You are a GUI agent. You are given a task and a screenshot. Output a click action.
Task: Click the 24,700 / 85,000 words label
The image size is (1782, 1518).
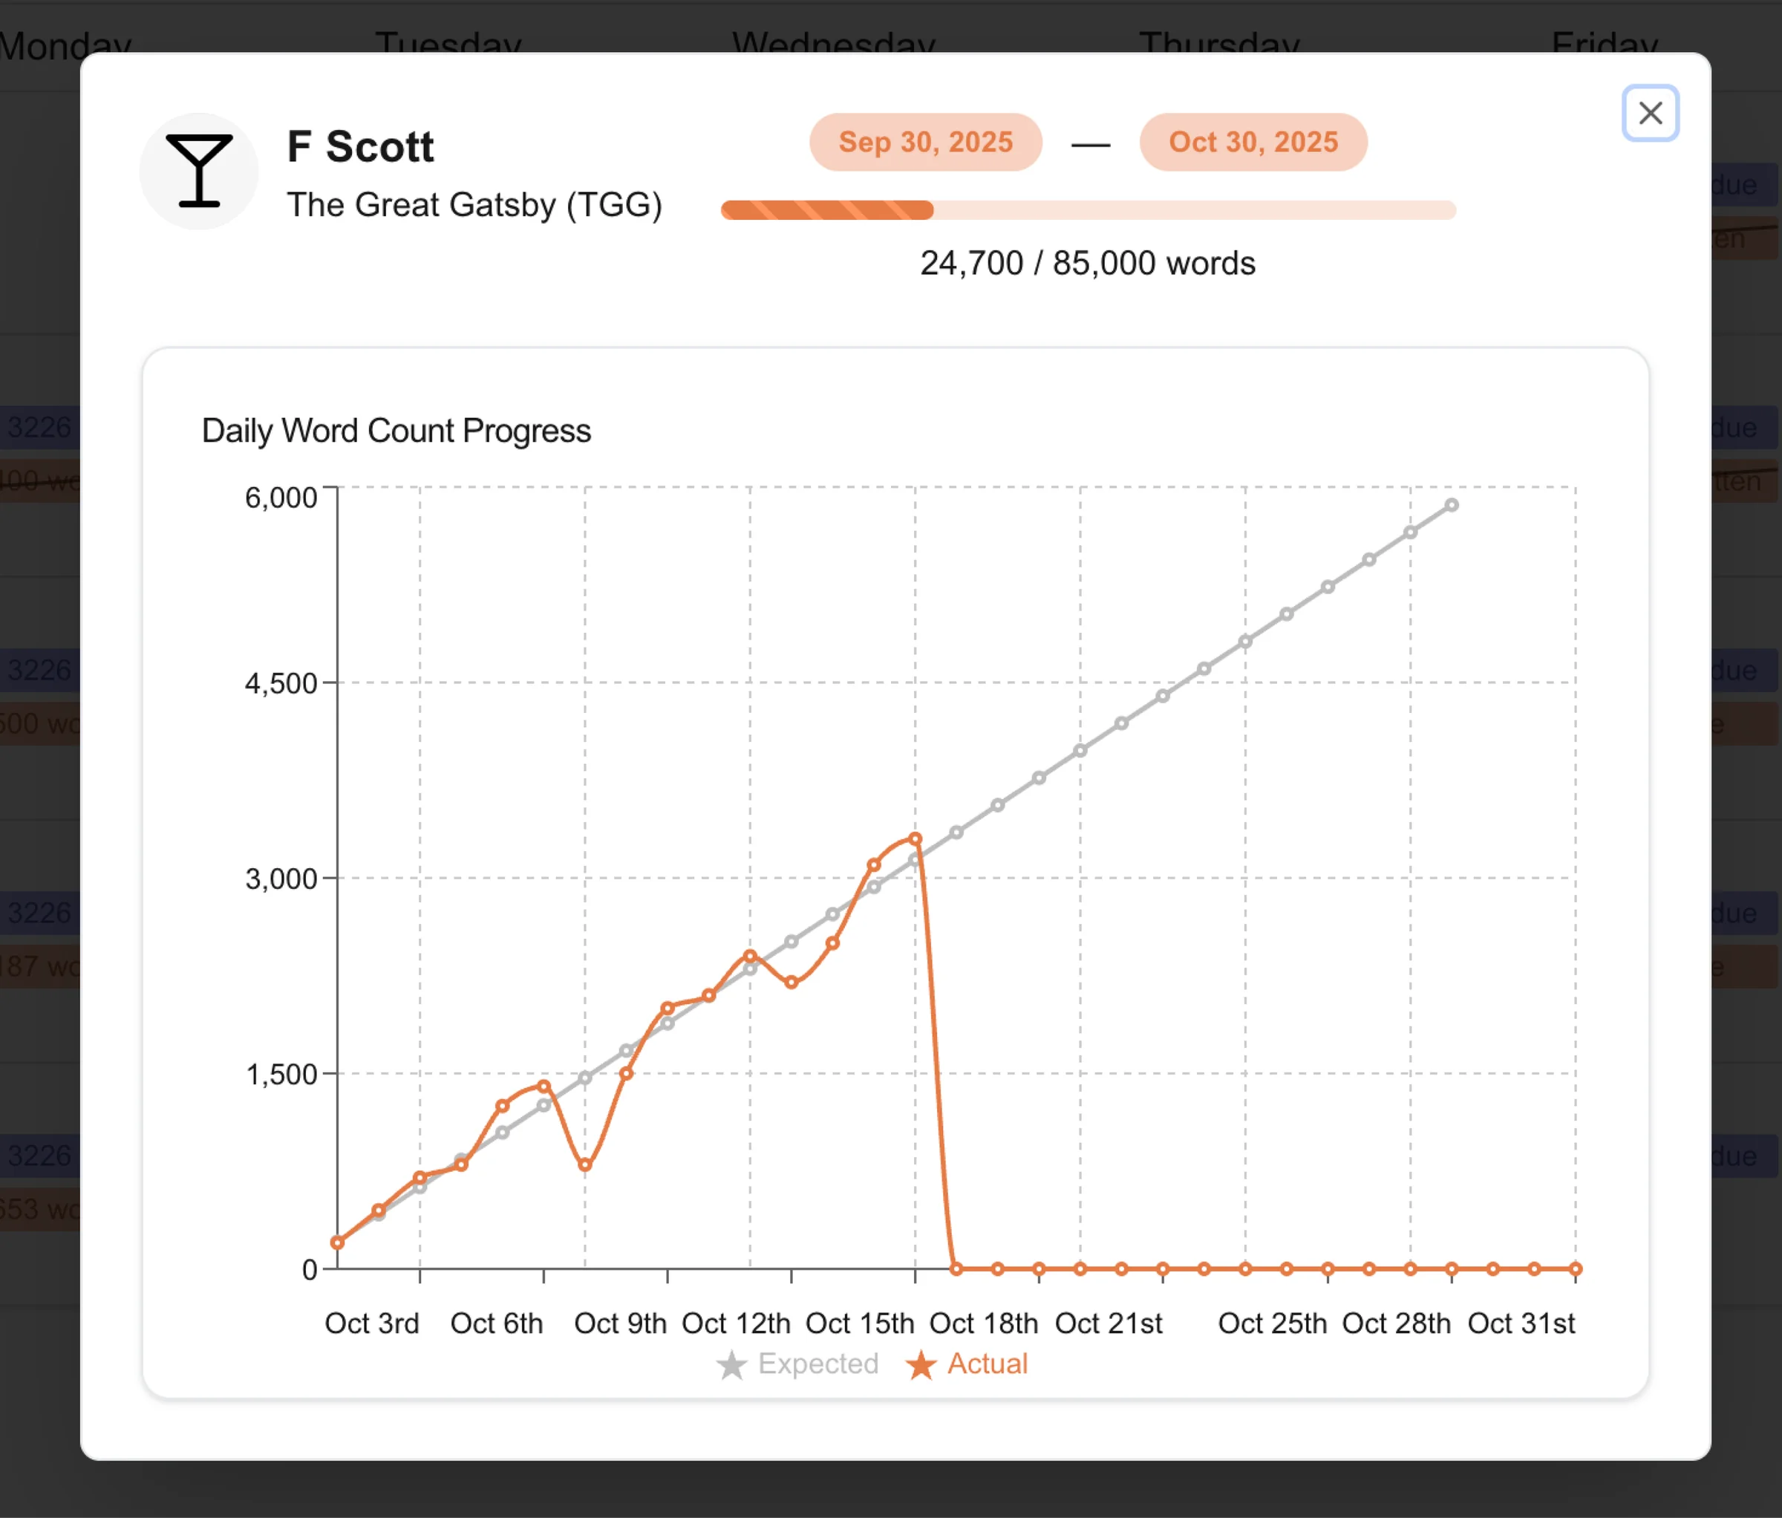pyautogui.click(x=1087, y=263)
